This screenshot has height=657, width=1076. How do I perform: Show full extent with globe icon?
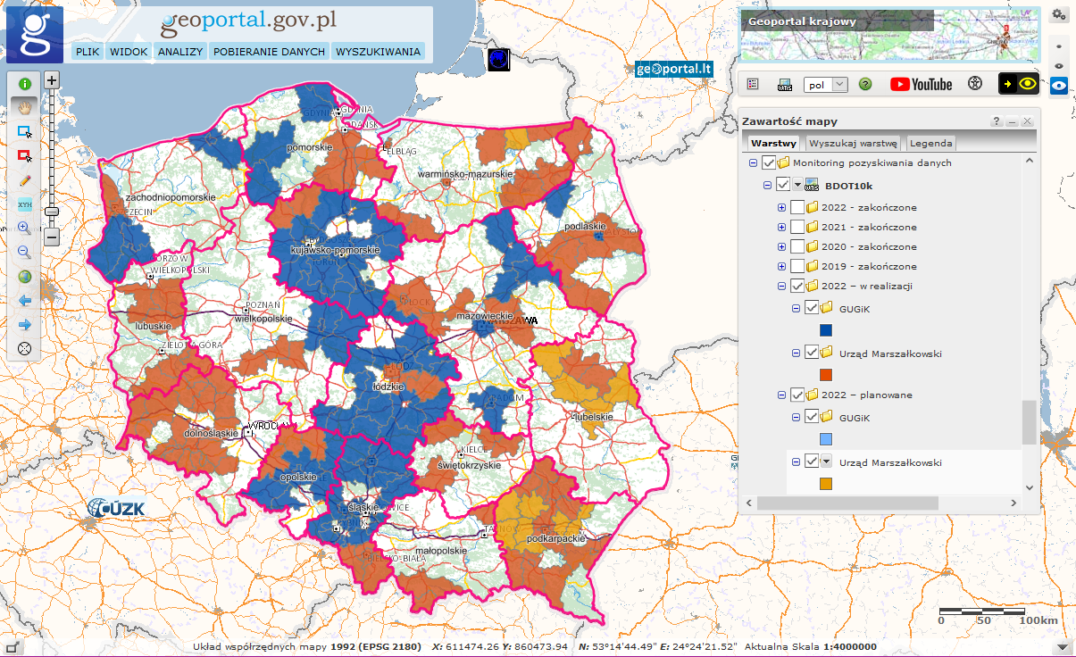tap(24, 277)
